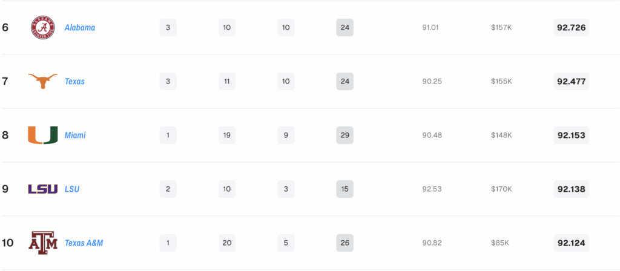Click the Miami Hurricanes U logo
The height and width of the screenshot is (271, 620).
tap(43, 135)
